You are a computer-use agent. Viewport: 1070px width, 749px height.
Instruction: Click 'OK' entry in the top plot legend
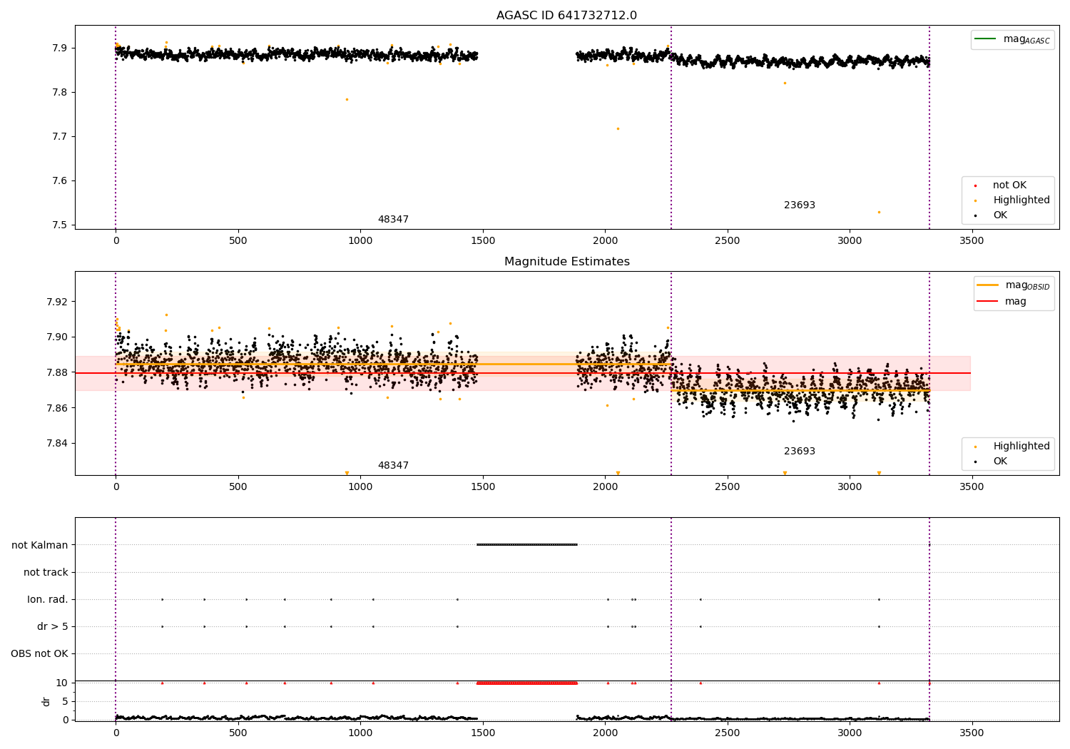coord(1000,215)
